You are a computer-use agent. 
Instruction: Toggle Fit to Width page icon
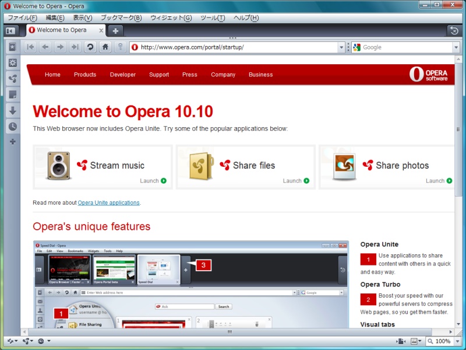coord(401,341)
